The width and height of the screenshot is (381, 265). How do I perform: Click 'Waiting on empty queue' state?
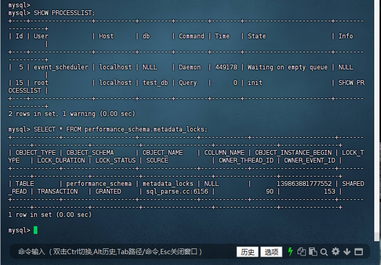point(288,67)
